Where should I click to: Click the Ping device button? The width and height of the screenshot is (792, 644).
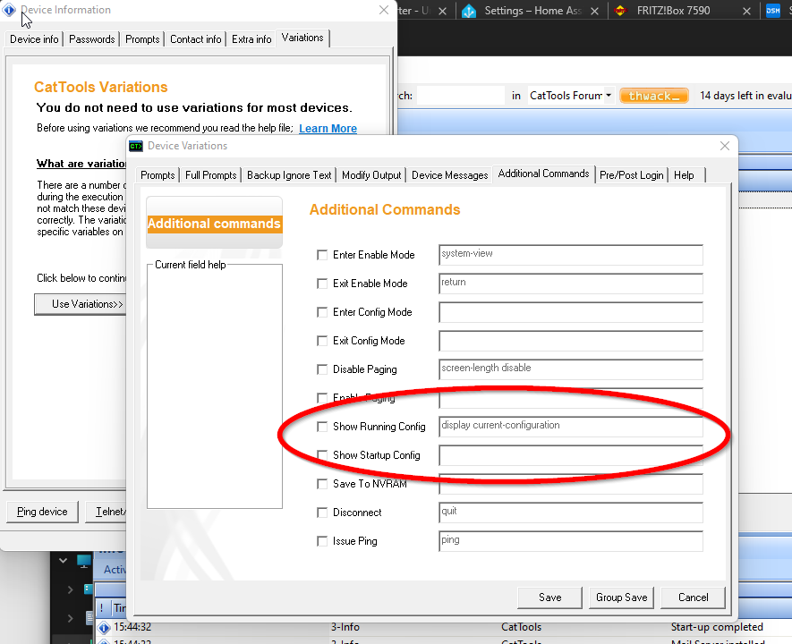42,512
